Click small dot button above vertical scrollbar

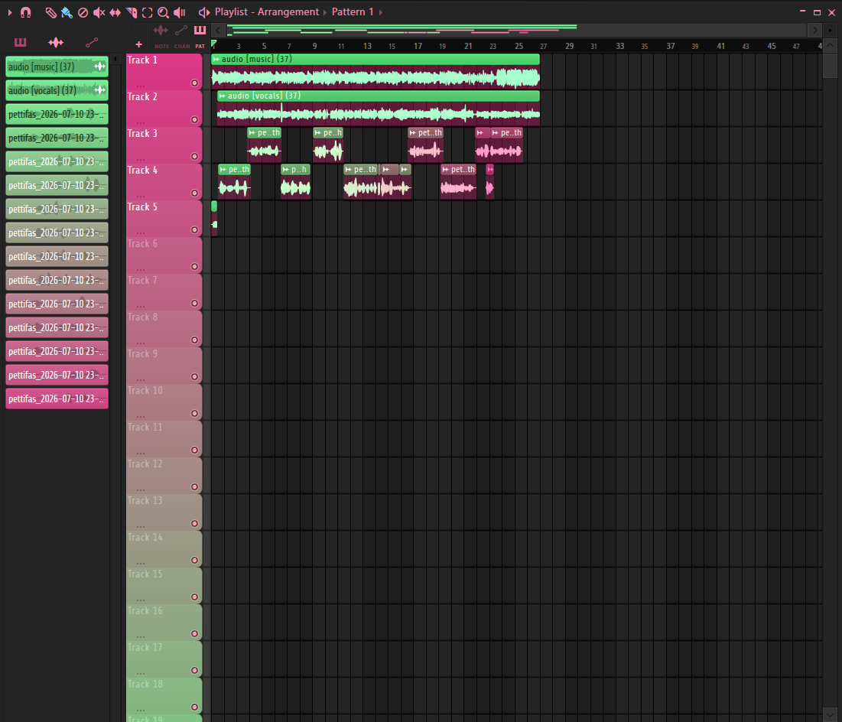831,30
